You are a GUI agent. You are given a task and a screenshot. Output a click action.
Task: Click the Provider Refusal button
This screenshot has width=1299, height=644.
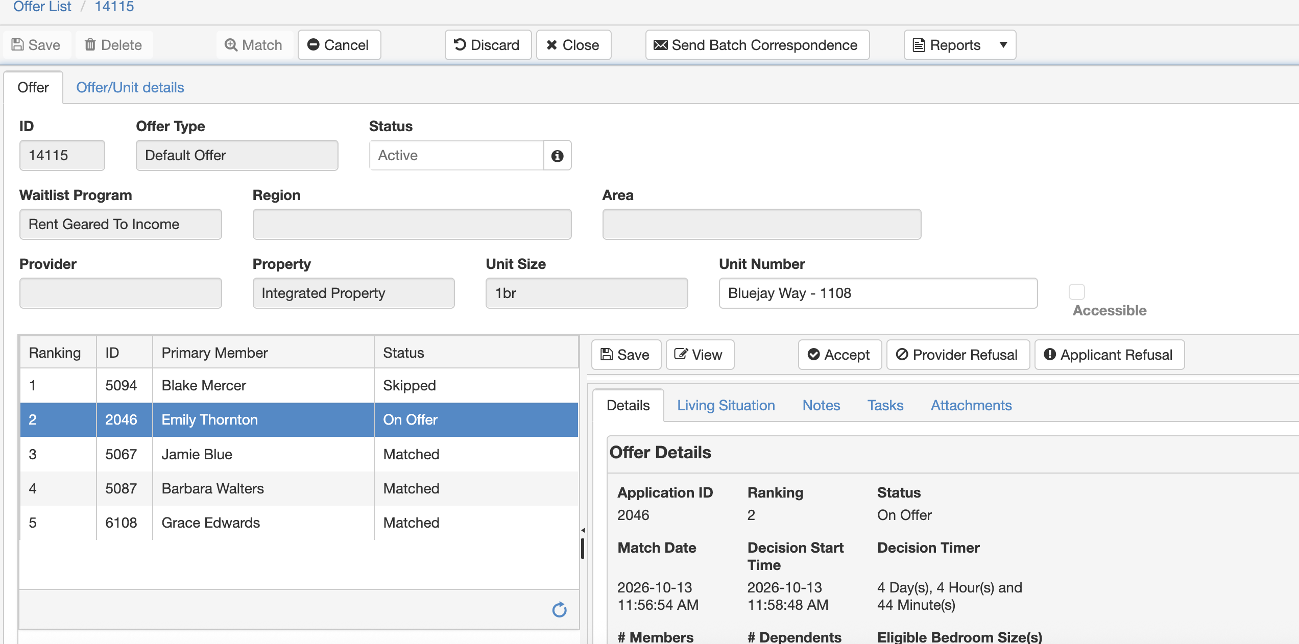(x=957, y=355)
